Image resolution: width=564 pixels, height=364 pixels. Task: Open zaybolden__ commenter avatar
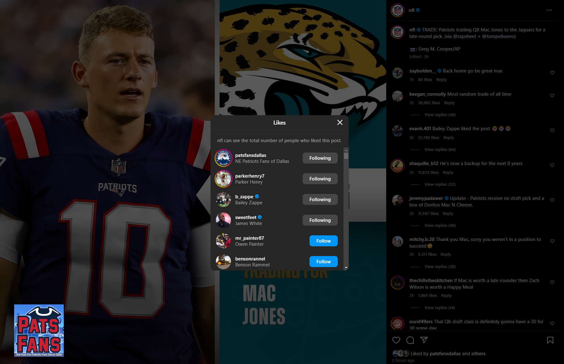coord(397,73)
